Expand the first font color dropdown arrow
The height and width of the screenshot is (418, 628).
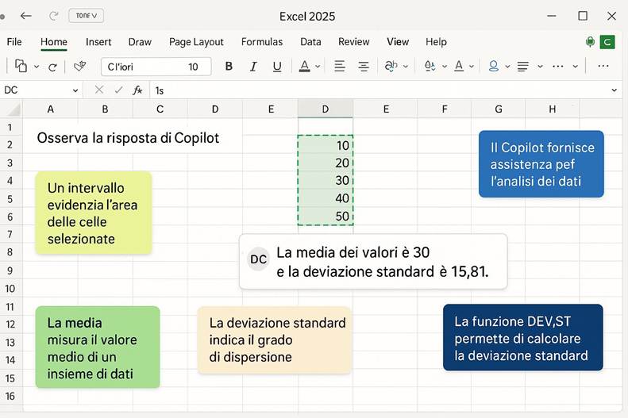(318, 67)
